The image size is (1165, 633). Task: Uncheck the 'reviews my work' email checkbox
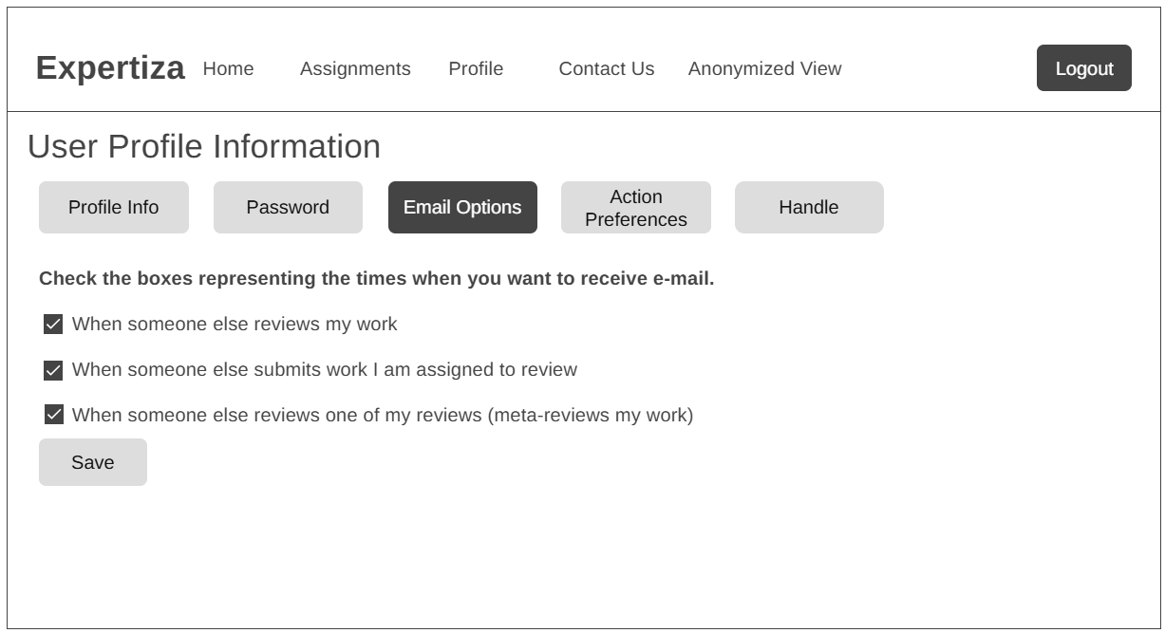53,325
